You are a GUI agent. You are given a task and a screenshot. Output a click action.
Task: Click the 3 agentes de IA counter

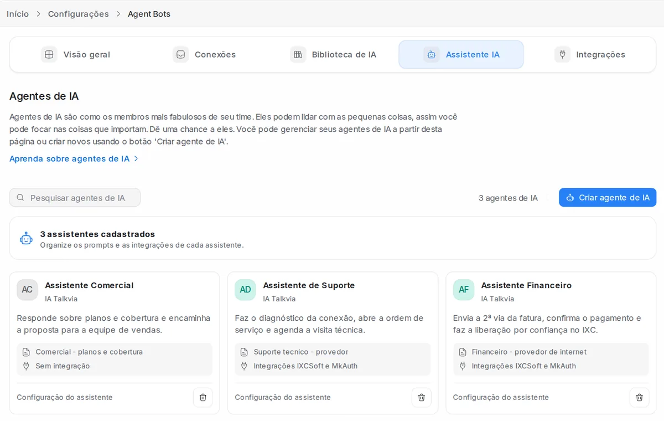pos(508,198)
